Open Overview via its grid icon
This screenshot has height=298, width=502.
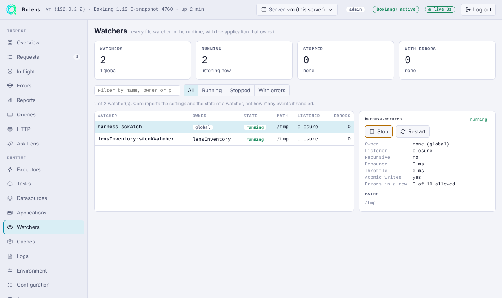[x=10, y=42]
